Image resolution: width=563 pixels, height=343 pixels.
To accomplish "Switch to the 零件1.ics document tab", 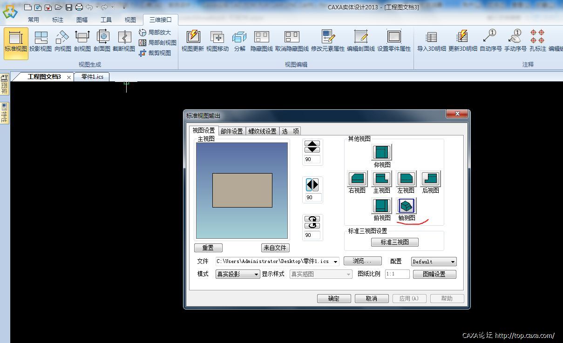I will pyautogui.click(x=92, y=77).
